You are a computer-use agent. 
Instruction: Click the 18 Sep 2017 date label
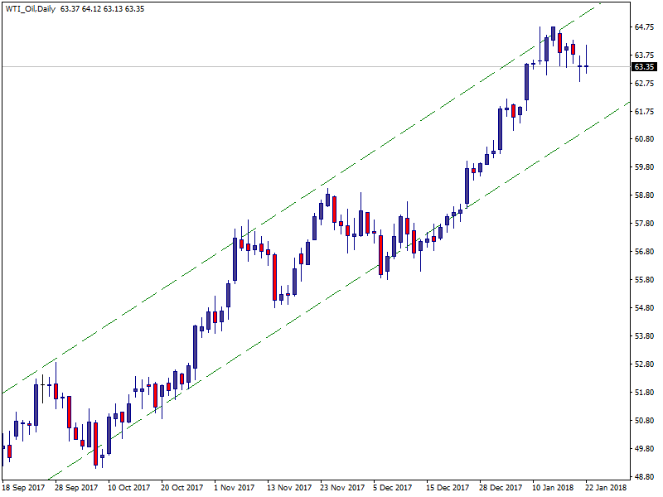coord(24,488)
